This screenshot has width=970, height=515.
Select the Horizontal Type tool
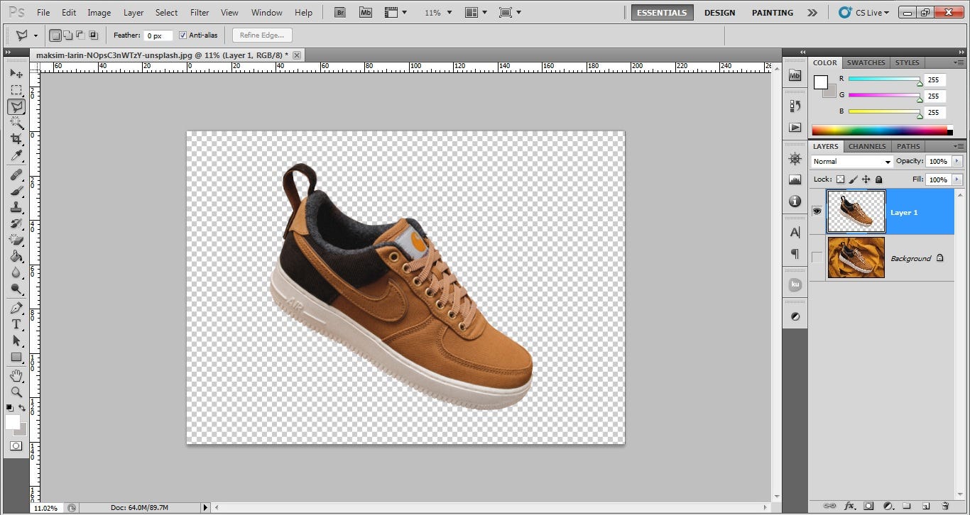click(17, 323)
